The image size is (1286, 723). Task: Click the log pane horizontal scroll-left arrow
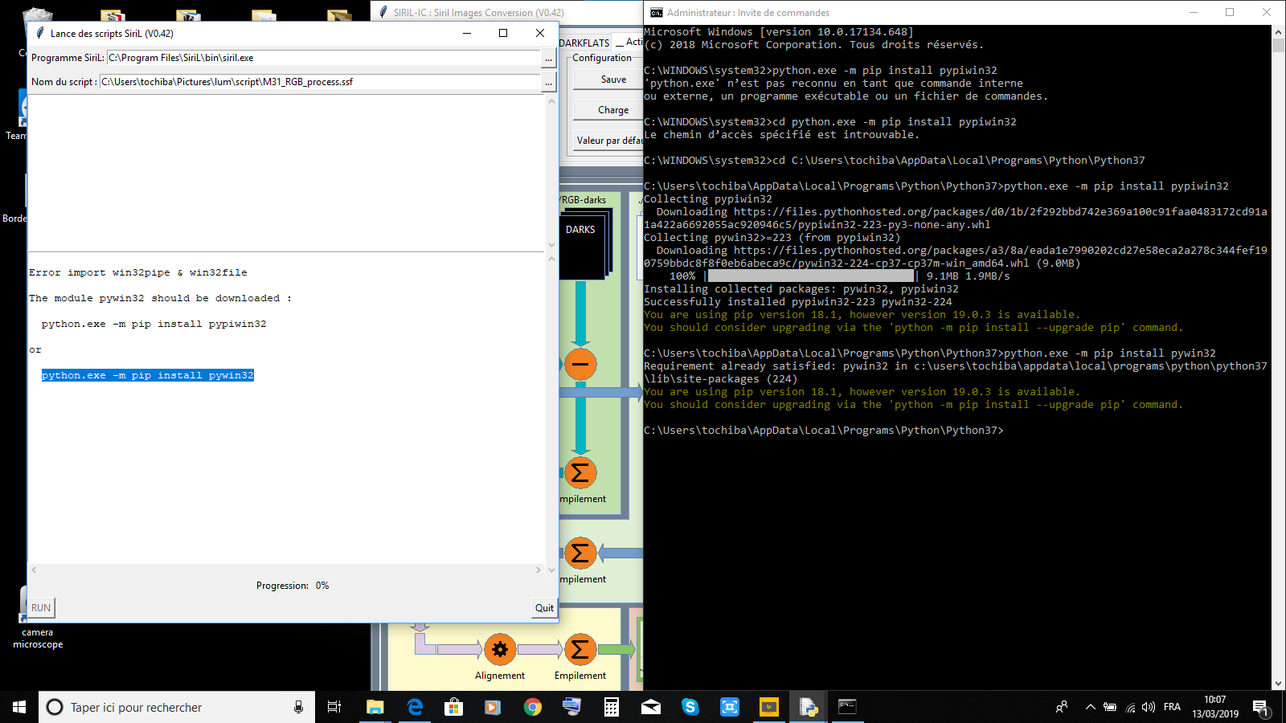(x=34, y=570)
